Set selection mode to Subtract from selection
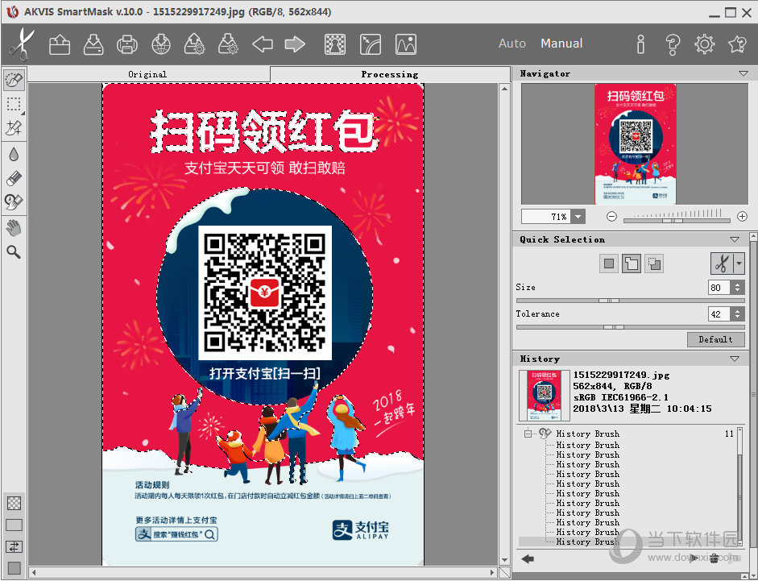 tap(654, 264)
